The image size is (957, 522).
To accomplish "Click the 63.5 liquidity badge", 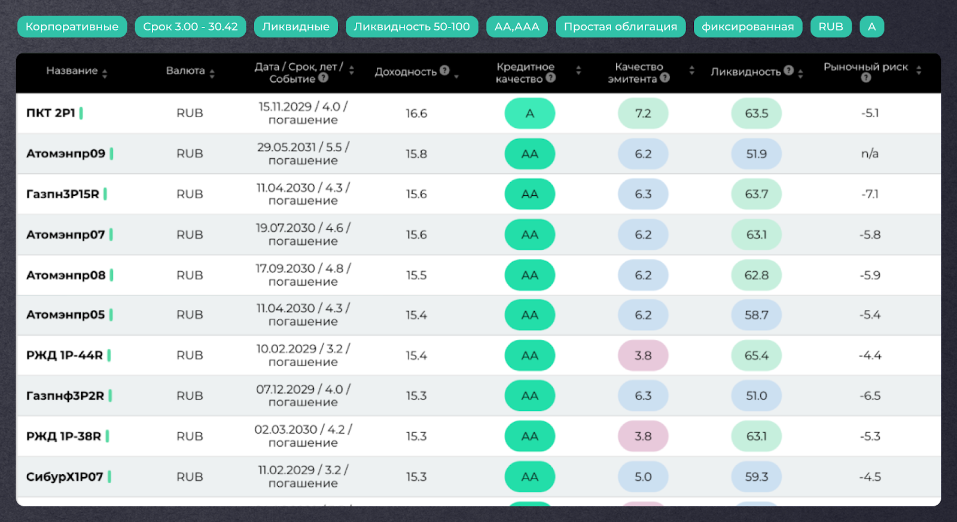I will (757, 113).
